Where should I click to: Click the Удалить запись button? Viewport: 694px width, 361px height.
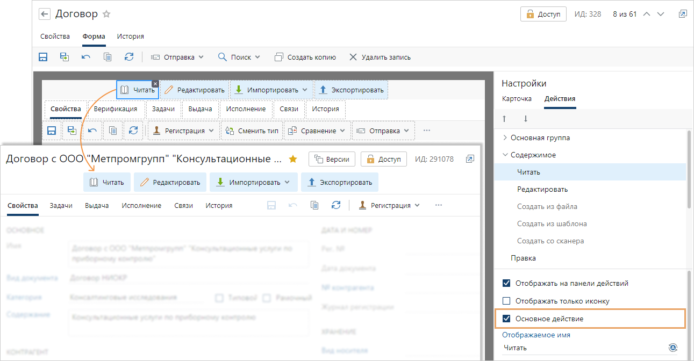point(380,57)
